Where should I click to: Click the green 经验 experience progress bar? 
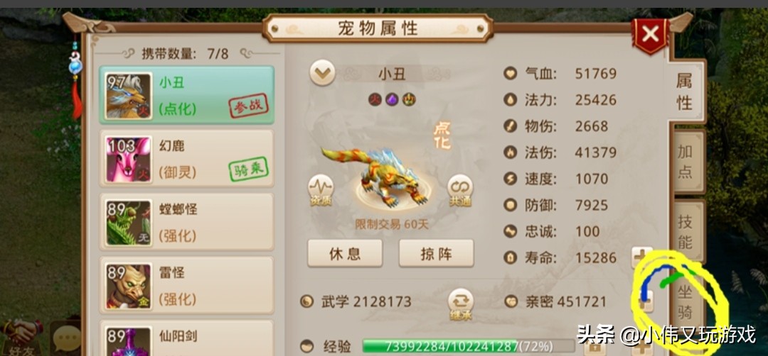pos(468,347)
